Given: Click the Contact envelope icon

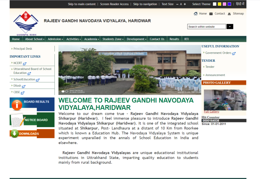Looking at the screenshot, I should [211, 14].
